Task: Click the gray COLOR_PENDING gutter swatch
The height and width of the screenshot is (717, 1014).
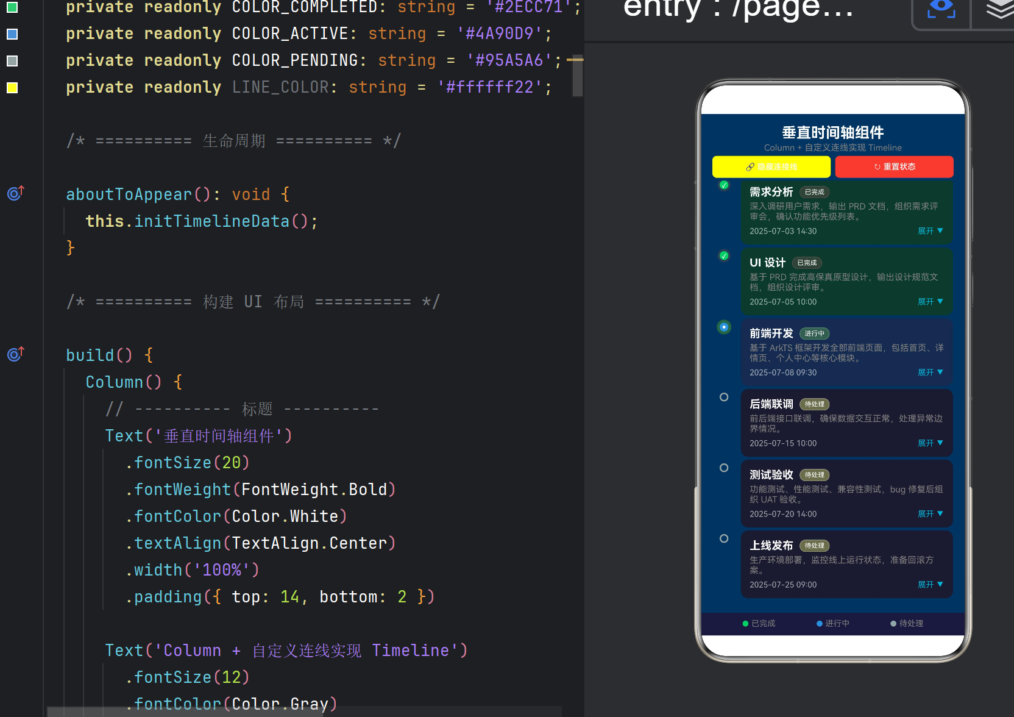Action: click(12, 61)
